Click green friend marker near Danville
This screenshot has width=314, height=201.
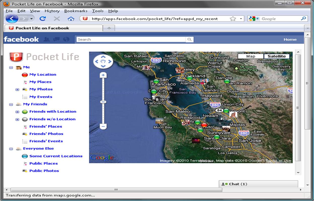pos(227,81)
